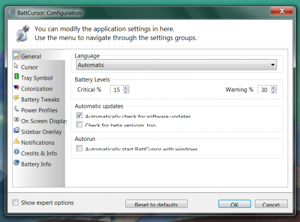The height and width of the screenshot is (222, 300).
Task: Open the Language dropdown set to Automatic
Action: click(176, 65)
